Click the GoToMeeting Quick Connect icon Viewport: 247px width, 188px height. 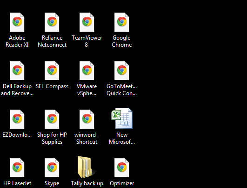[122, 70]
